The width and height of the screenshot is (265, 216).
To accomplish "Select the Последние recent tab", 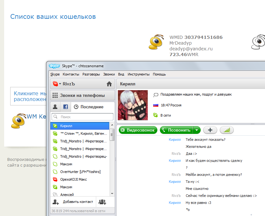I will click(89, 107).
